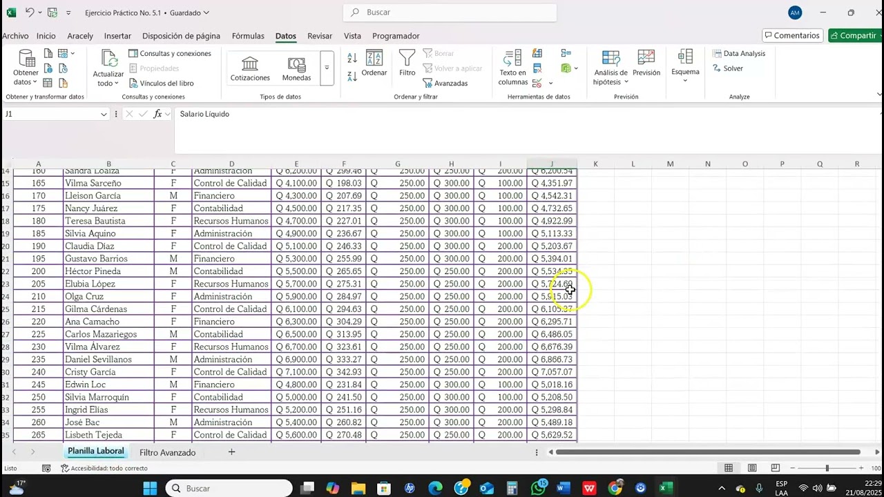884x497 pixels.
Task: Sort descending Z to A
Action: click(352, 77)
